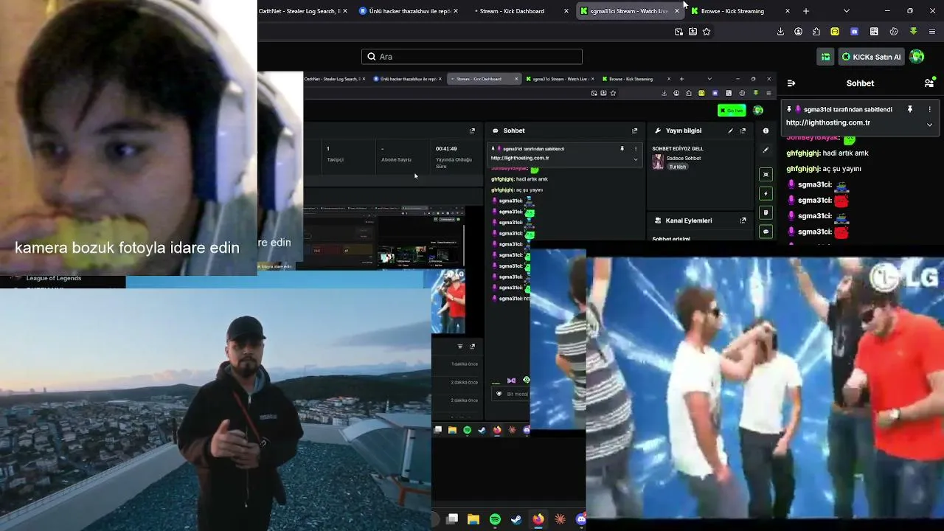
Task: Collapse the Sohbet chat panel with the arrow icon
Action: pyautogui.click(x=791, y=83)
